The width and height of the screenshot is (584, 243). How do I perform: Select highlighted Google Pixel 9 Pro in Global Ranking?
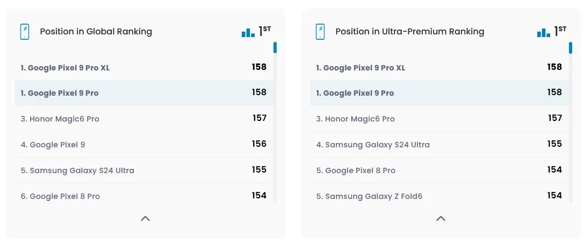click(x=144, y=93)
